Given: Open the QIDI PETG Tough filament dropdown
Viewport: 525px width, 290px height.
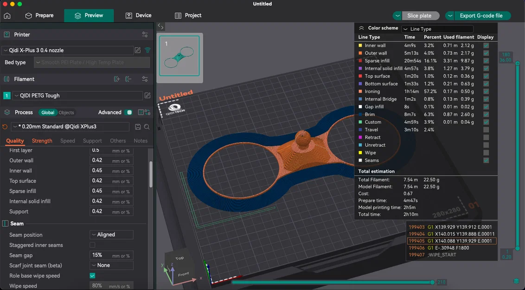Looking at the screenshot, I should 77,96.
